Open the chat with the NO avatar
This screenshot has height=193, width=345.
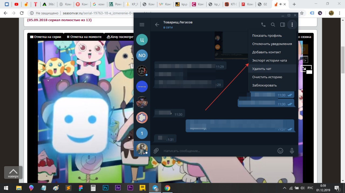pyautogui.click(x=142, y=55)
